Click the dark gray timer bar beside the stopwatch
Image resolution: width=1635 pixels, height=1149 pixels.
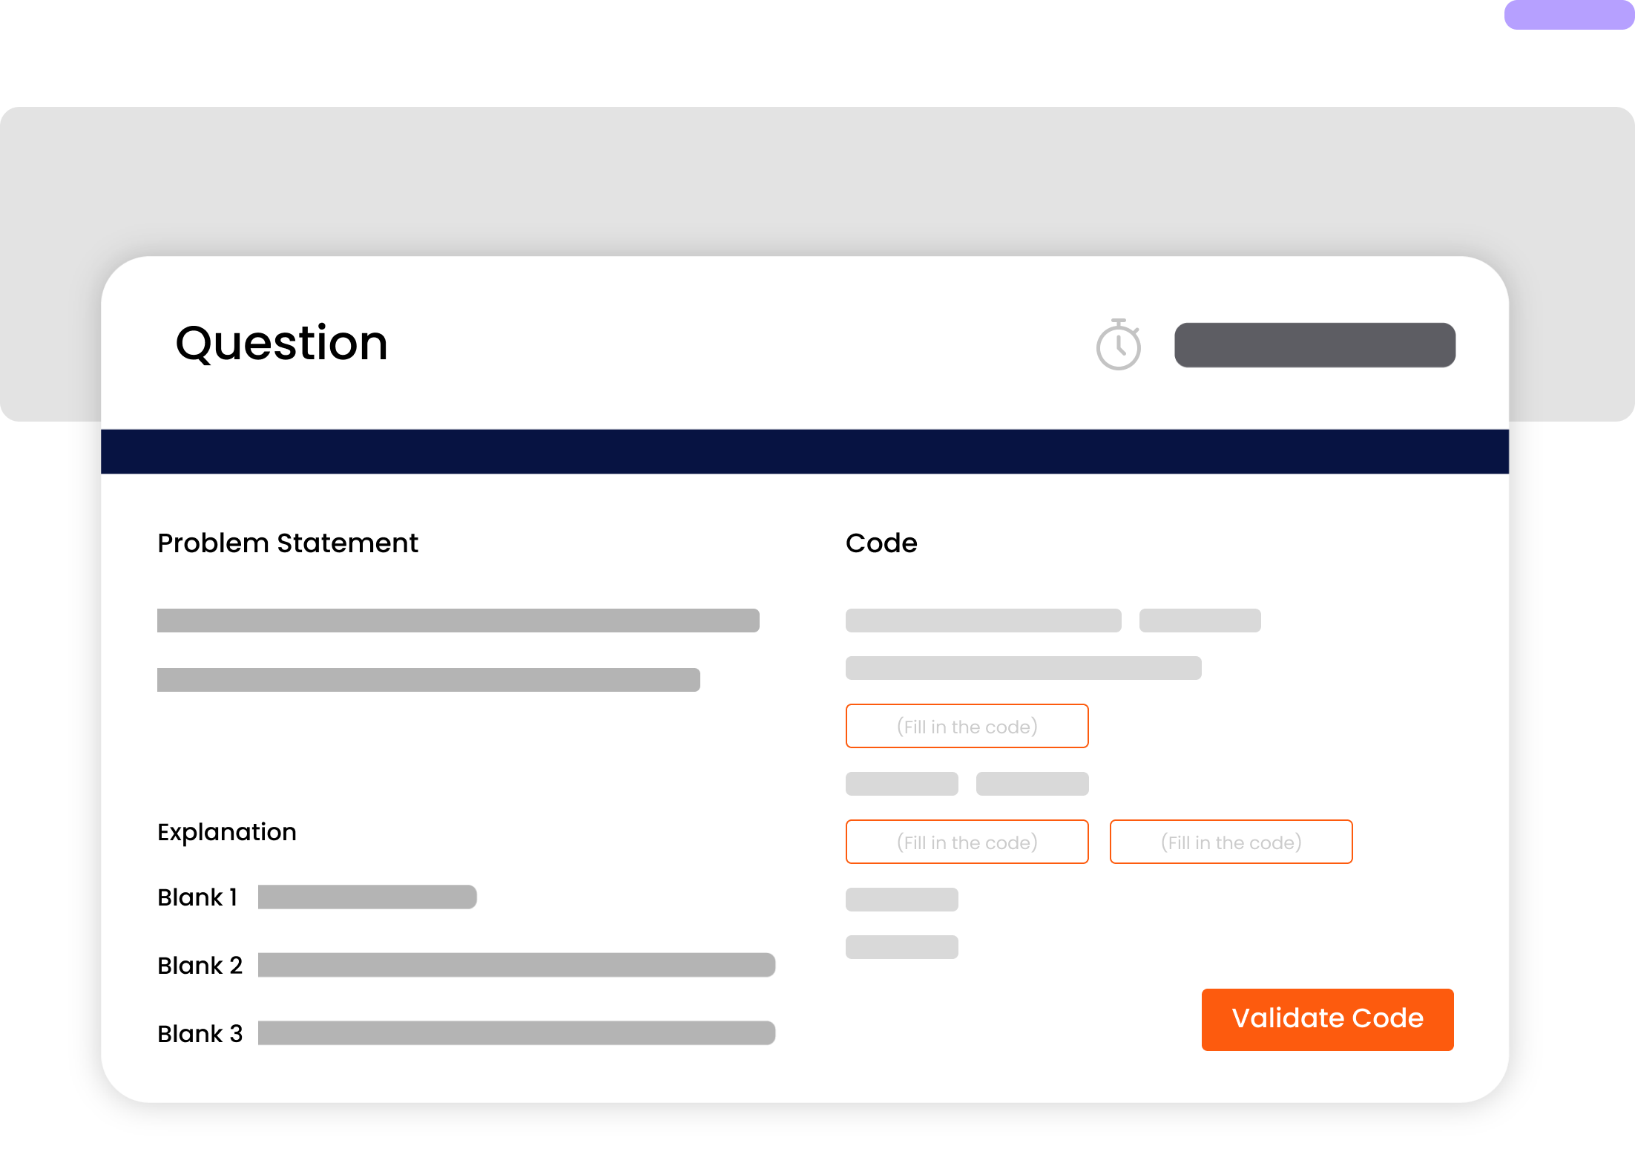click(1315, 345)
